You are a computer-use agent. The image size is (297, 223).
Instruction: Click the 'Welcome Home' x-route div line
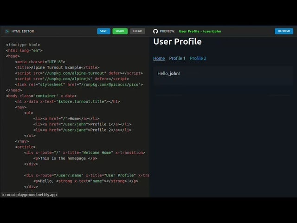pos(84,153)
